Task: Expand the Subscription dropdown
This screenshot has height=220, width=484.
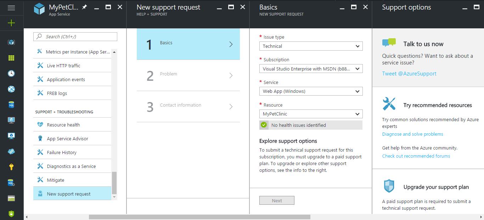Action: pos(311,69)
